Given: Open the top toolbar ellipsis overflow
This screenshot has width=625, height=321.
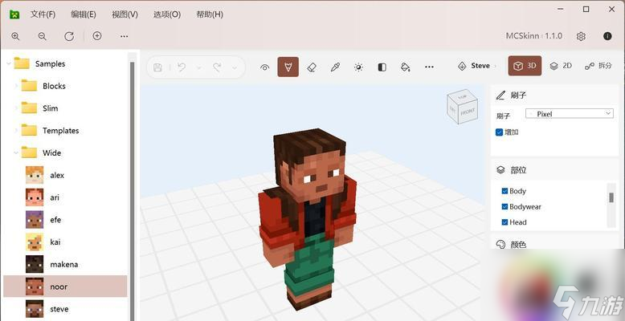Looking at the screenshot, I should click(x=125, y=36).
